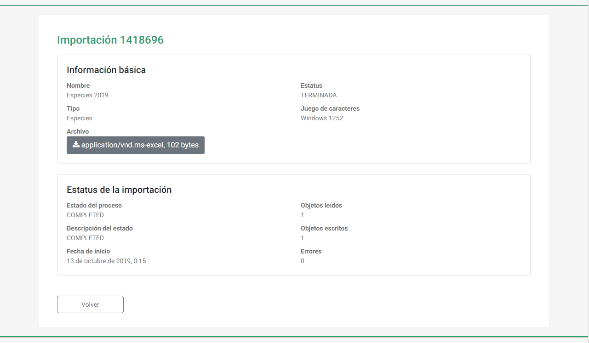The height and width of the screenshot is (343, 589).
Task: Click the Errores label
Action: 311,251
